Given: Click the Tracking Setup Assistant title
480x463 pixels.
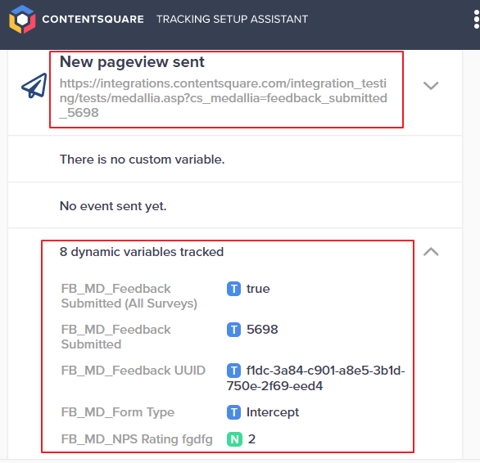Looking at the screenshot, I should click(232, 20).
